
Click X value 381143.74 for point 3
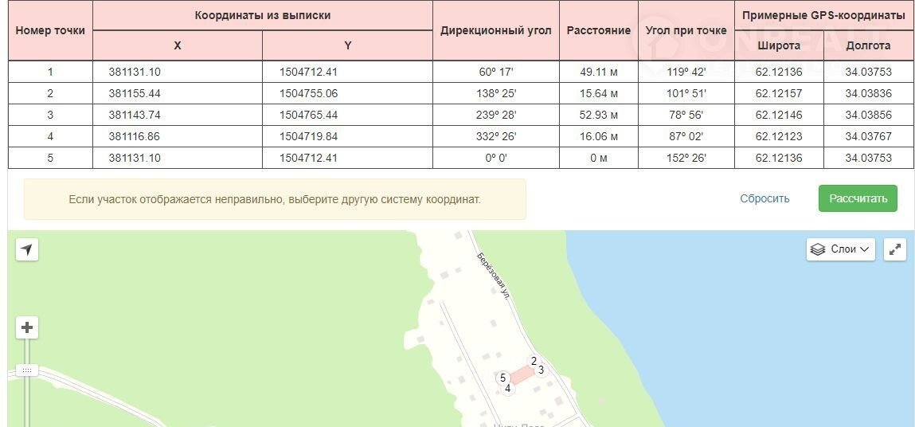tap(135, 115)
